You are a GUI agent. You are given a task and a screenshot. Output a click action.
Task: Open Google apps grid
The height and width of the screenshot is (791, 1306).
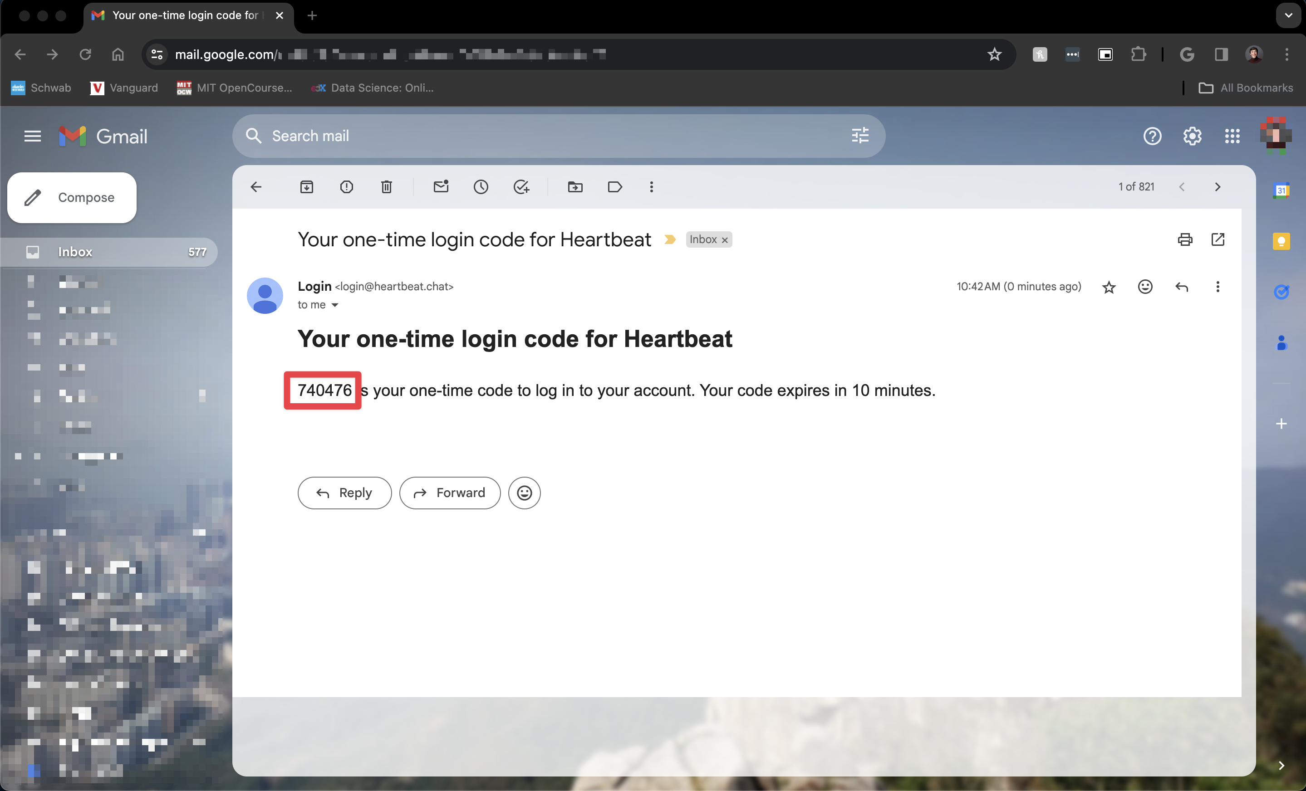(x=1232, y=136)
